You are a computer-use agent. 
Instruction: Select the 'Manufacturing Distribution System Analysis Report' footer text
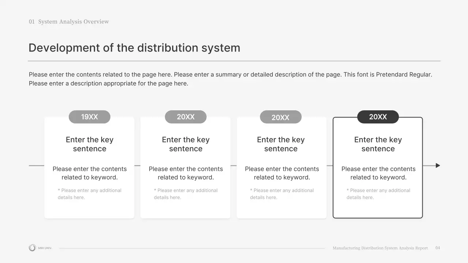[x=380, y=248]
